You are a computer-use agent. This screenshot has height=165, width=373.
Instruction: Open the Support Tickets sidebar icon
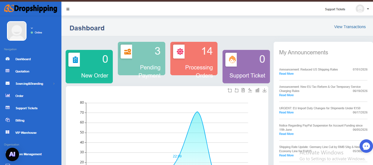point(8,108)
